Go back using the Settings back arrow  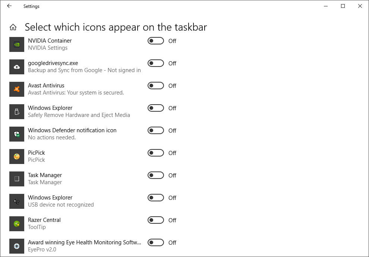coord(9,6)
